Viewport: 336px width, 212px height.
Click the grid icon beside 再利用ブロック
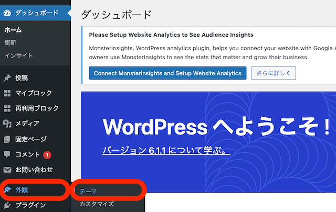[7, 108]
